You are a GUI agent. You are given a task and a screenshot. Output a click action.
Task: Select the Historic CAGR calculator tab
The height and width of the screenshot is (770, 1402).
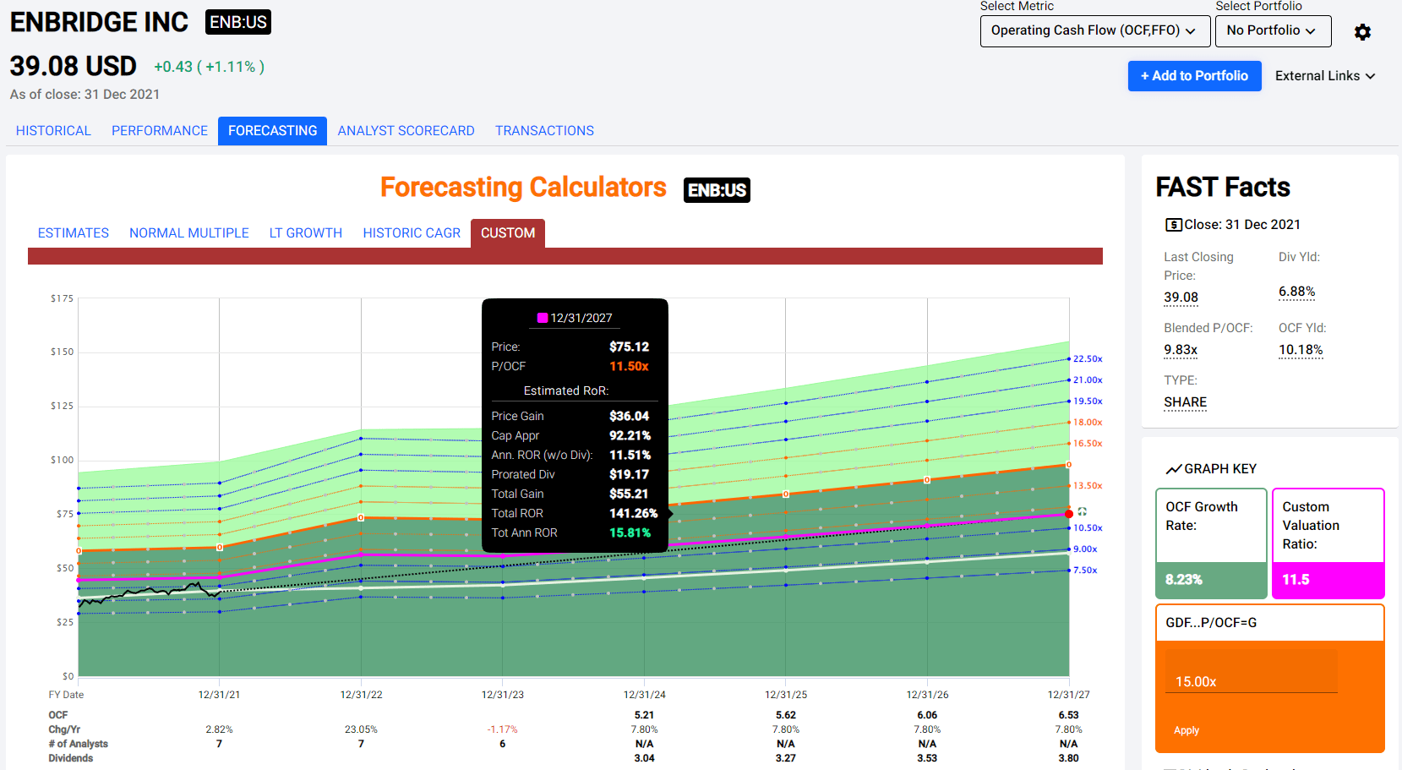(412, 233)
